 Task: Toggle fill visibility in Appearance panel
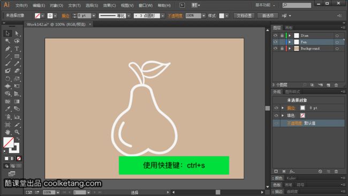(x=276, y=116)
